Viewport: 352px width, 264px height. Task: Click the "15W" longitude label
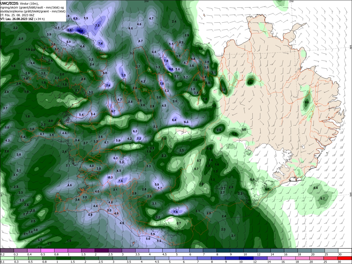click(291, 1)
